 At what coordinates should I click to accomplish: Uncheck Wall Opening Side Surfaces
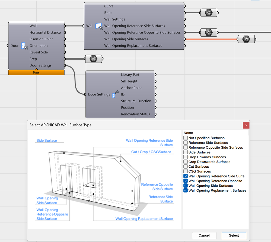click(x=186, y=186)
